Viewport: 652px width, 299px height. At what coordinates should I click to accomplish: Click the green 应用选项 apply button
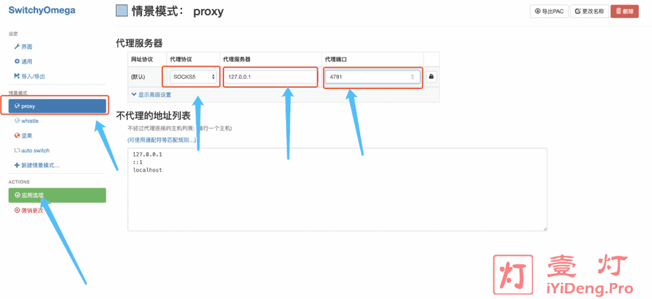(57, 195)
